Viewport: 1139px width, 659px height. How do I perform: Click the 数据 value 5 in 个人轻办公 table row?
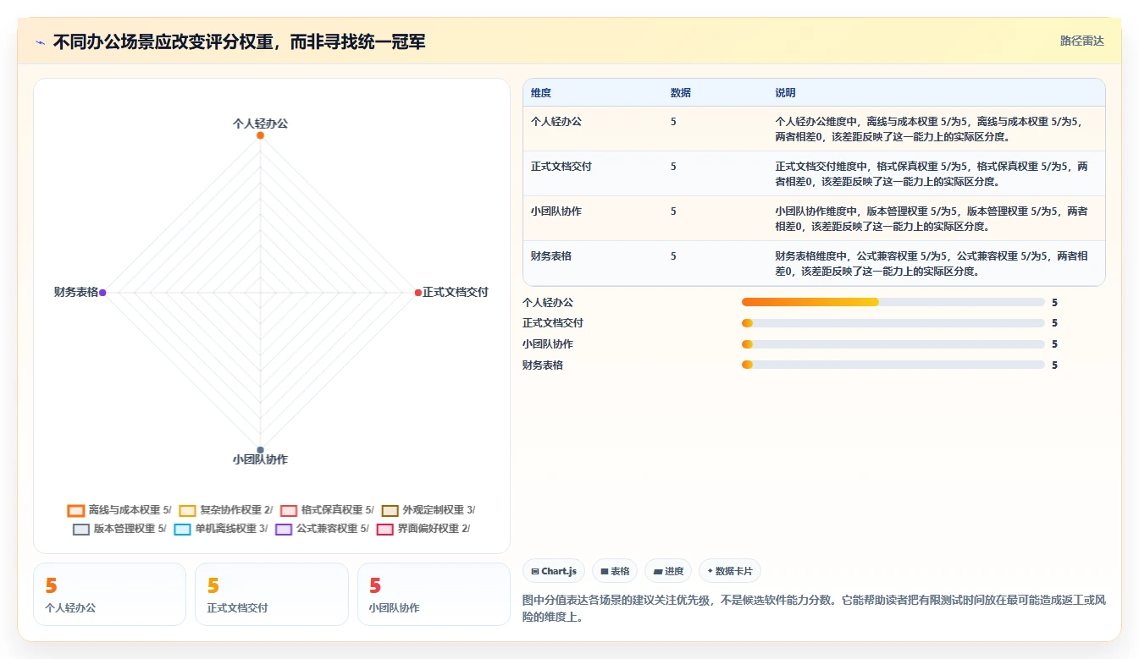673,122
